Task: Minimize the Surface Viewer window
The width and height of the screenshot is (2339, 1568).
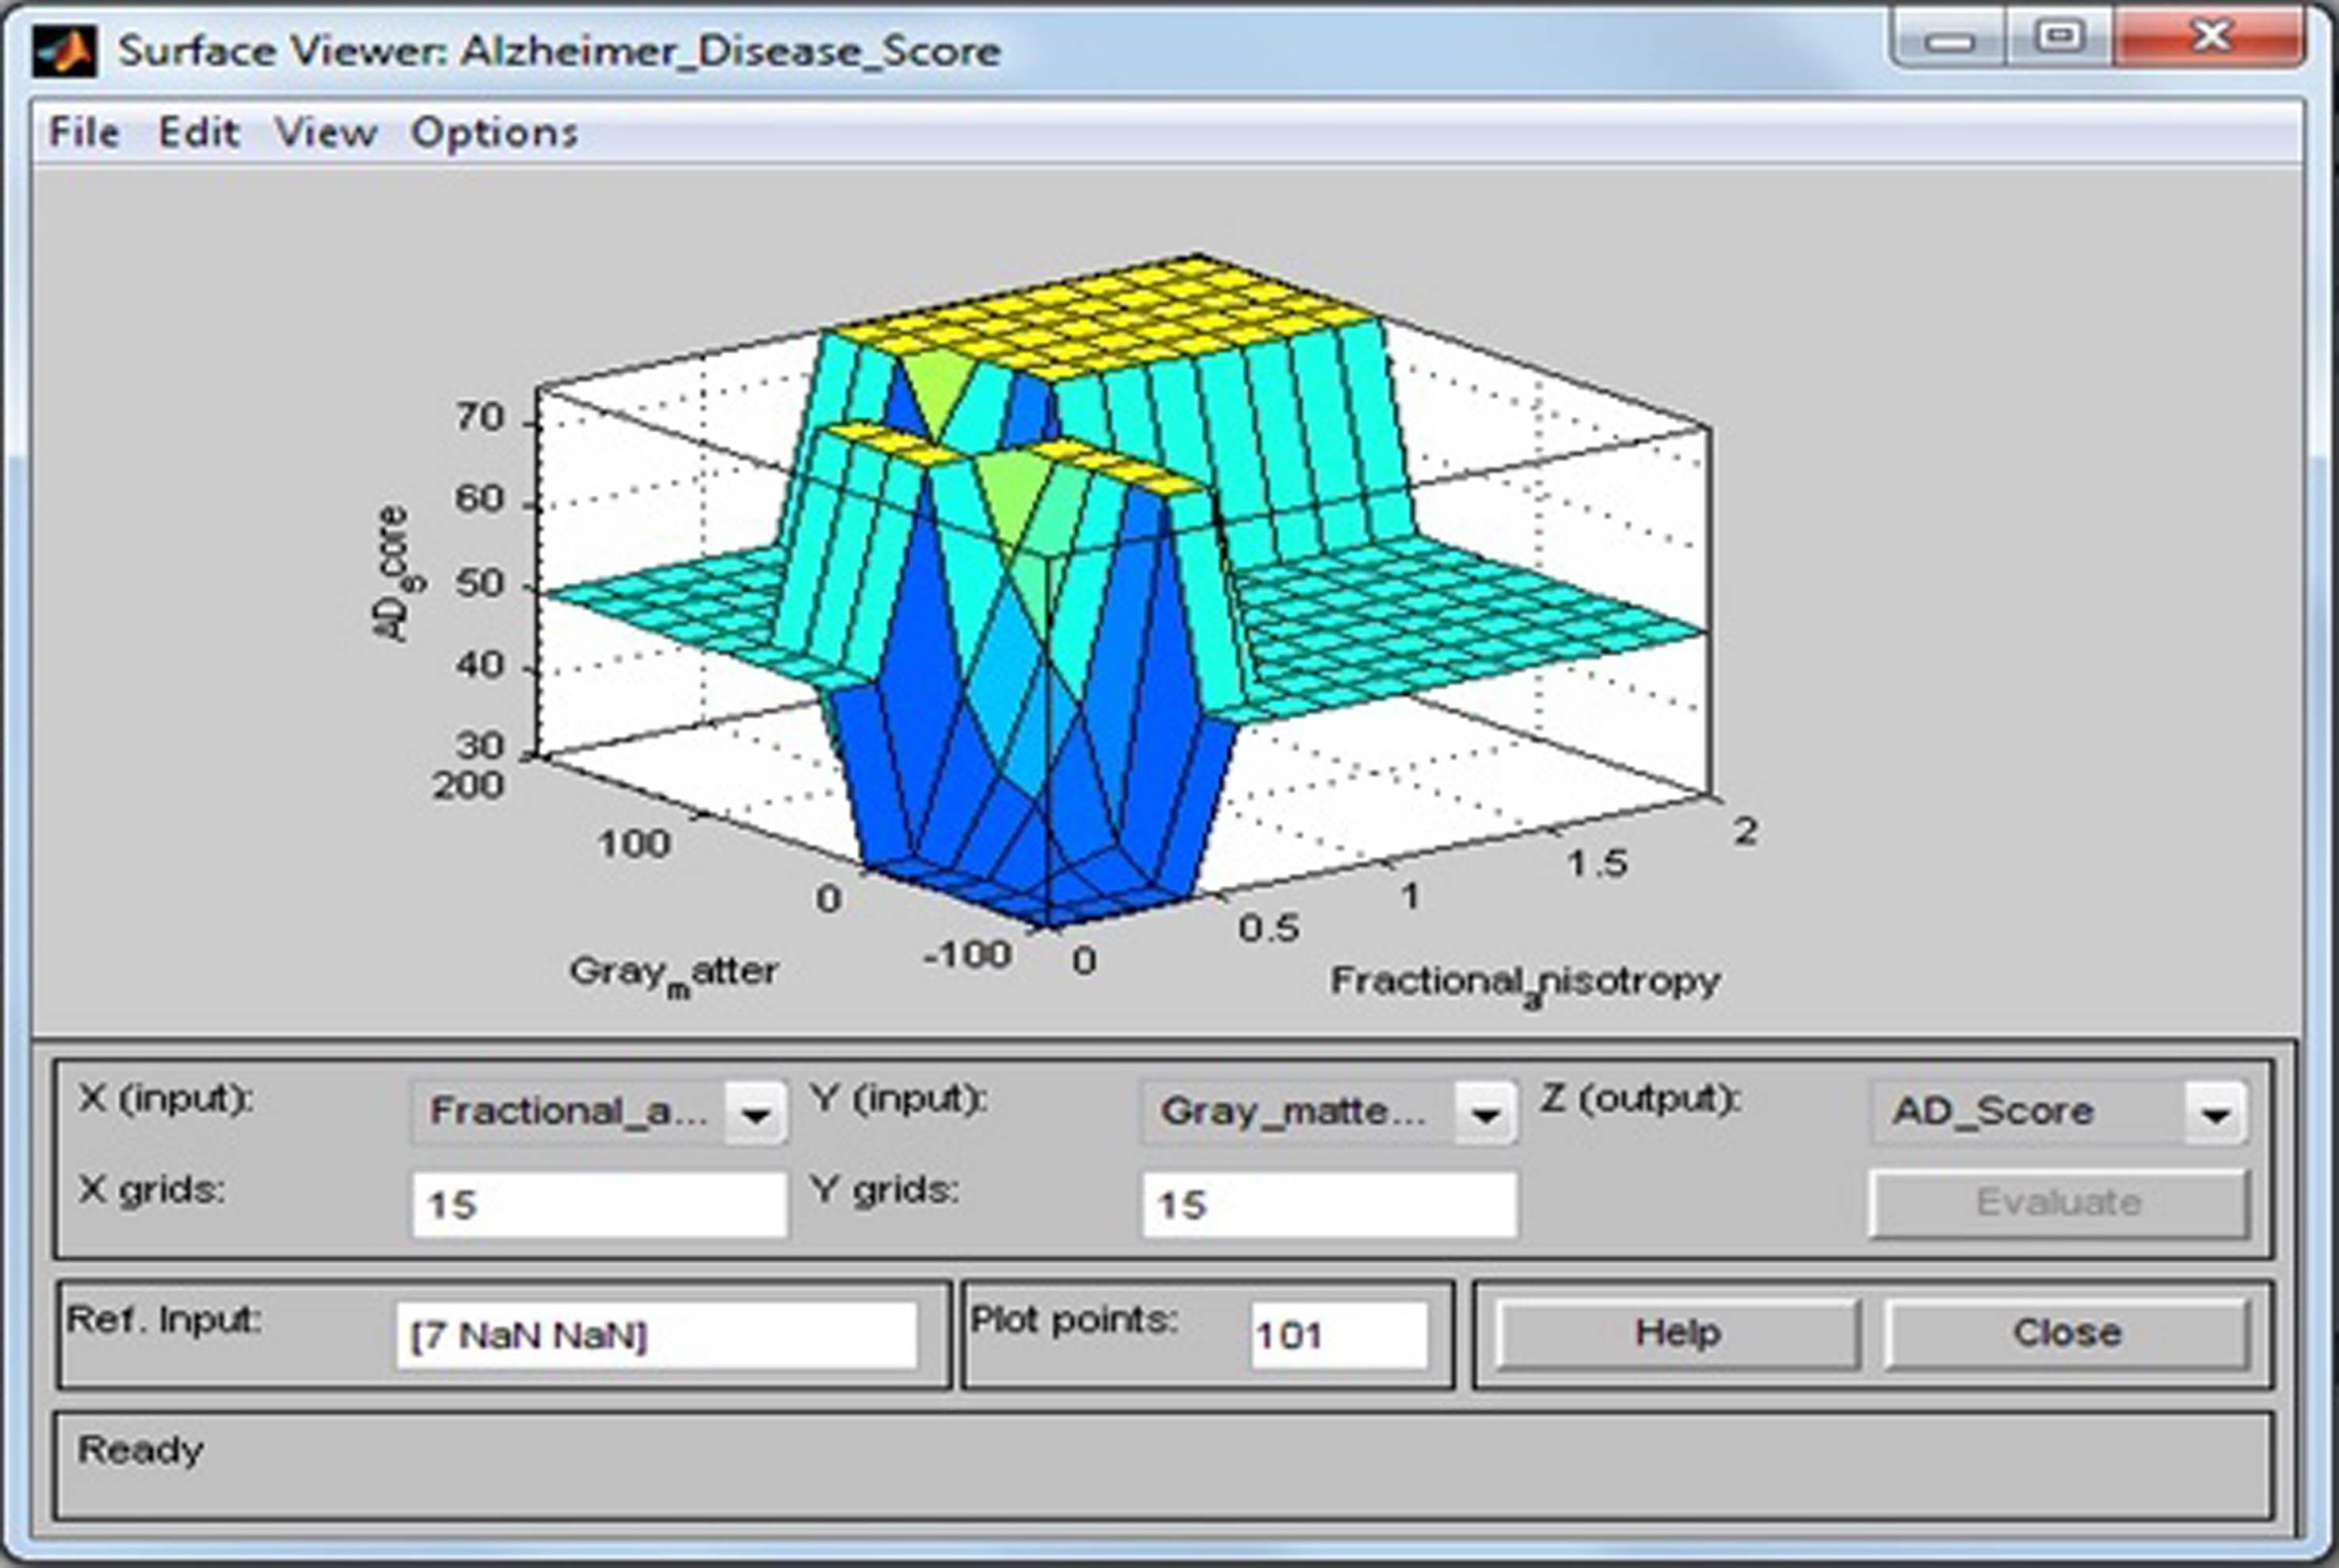Action: (1949, 40)
